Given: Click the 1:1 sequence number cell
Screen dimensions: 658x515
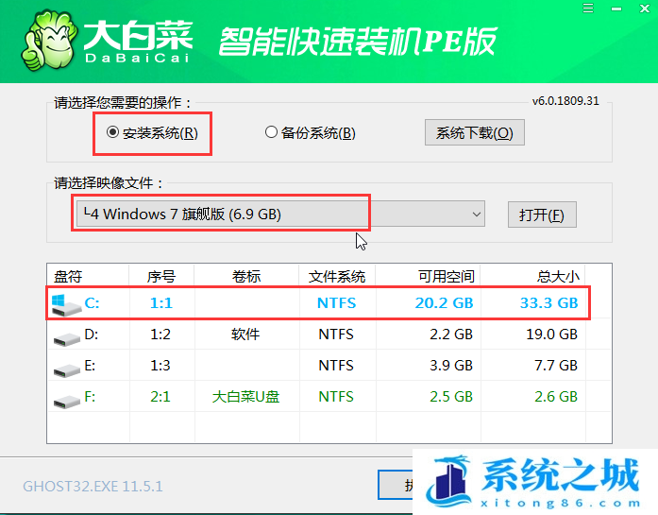Looking at the screenshot, I should 161,303.
